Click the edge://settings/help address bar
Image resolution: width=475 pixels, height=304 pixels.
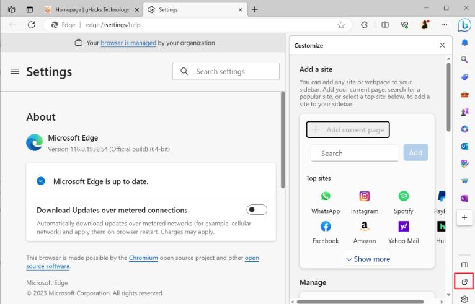pyautogui.click(x=197, y=25)
